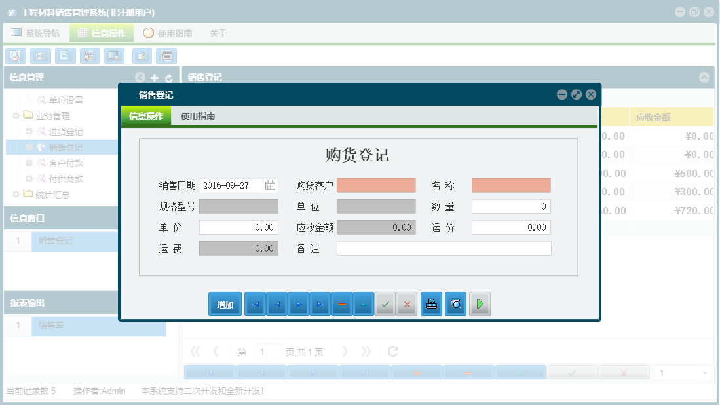The width and height of the screenshot is (720, 405).
Task: Go to the last record in the dialog
Action: [x=320, y=303]
